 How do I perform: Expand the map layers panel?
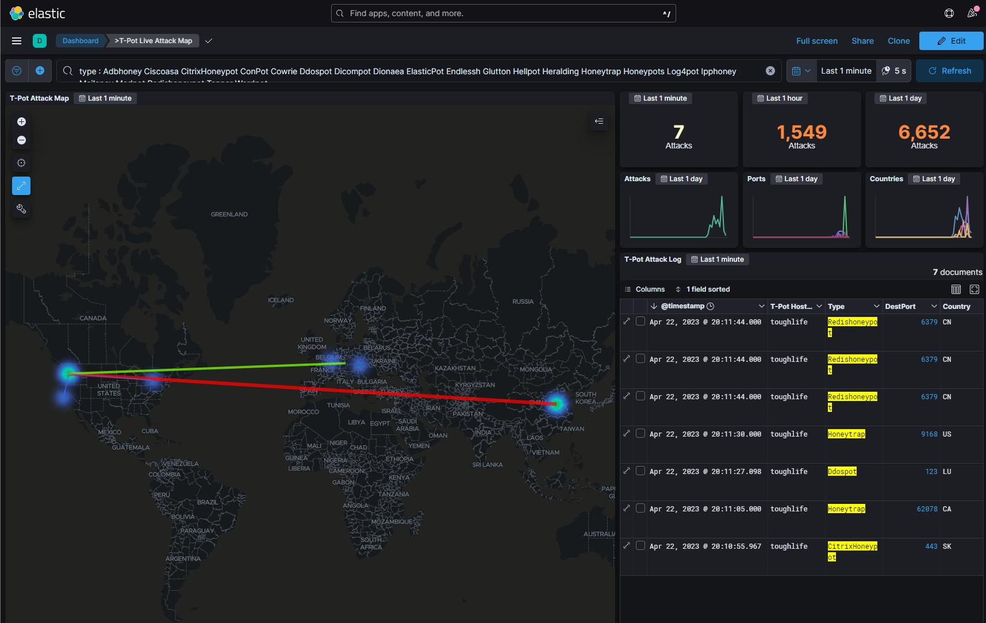click(599, 121)
